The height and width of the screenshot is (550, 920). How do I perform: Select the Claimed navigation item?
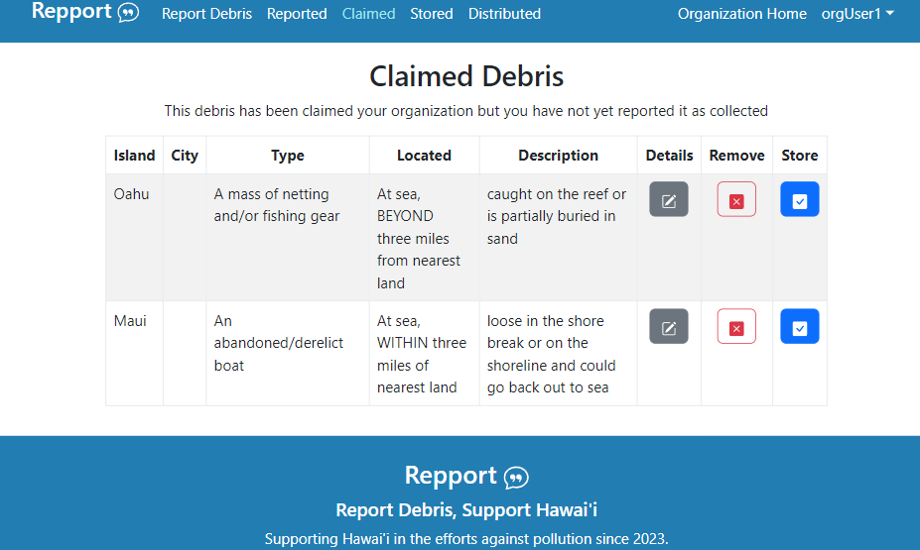[x=368, y=14]
